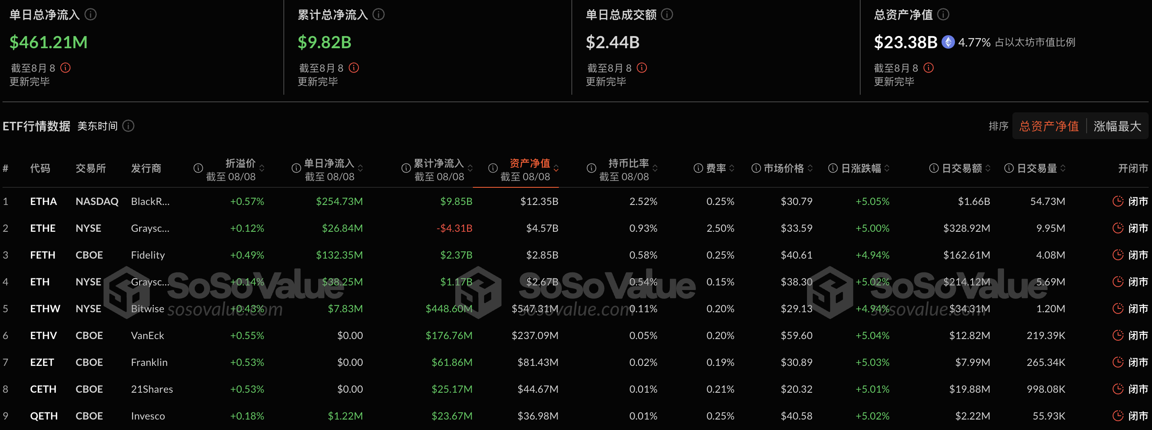Click info icon before 市场价格 column
This screenshot has width=1152, height=430.
coord(756,168)
